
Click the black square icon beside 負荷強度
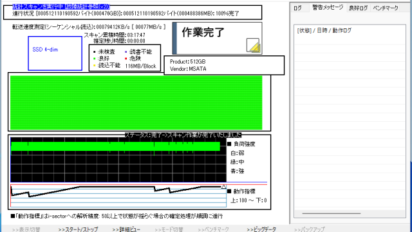[229, 144]
